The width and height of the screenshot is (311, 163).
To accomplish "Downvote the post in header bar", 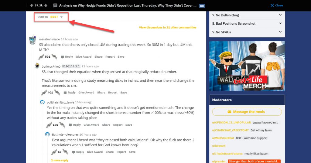I will point(46,5).
